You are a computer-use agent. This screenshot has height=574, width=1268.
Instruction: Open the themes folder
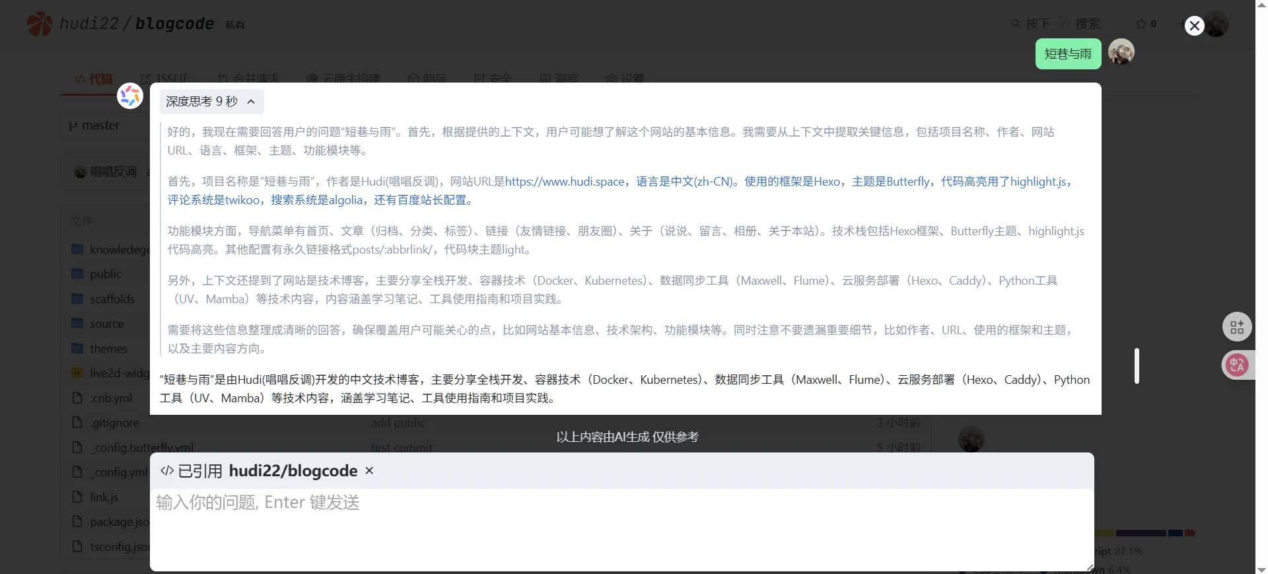[x=109, y=349]
